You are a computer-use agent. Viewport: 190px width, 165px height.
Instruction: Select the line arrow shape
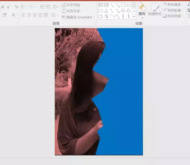pyautogui.click(x=118, y=5)
